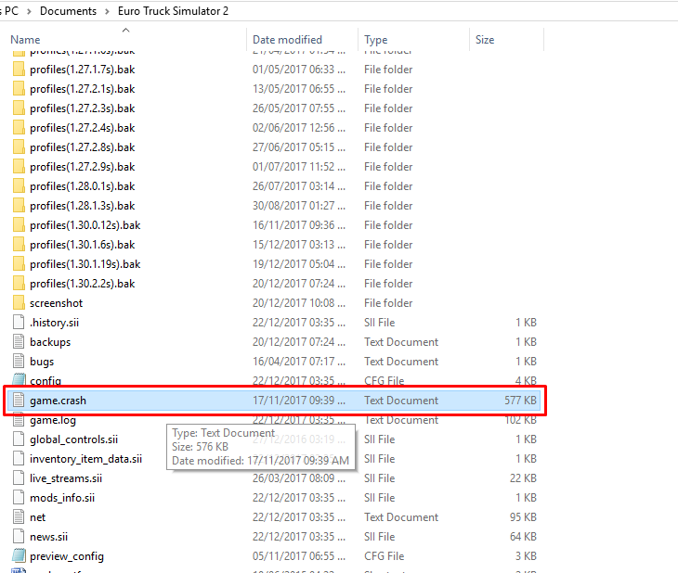This screenshot has width=678, height=573.
Task: Click the profiles(1.28.0.1s).bak folder icon
Action: [19, 185]
